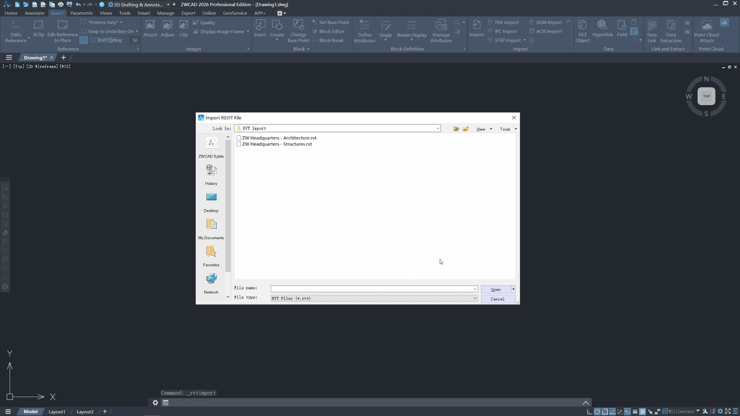The width and height of the screenshot is (740, 416).
Task: Click IFC Import button
Action: 502,31
